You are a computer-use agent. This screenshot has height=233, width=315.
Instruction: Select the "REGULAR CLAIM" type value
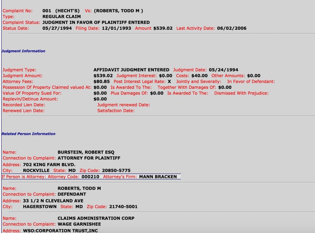tap(62, 17)
